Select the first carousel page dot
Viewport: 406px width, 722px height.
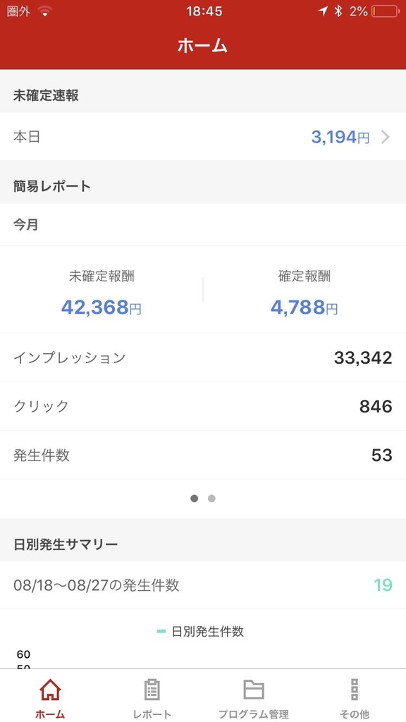click(x=194, y=498)
